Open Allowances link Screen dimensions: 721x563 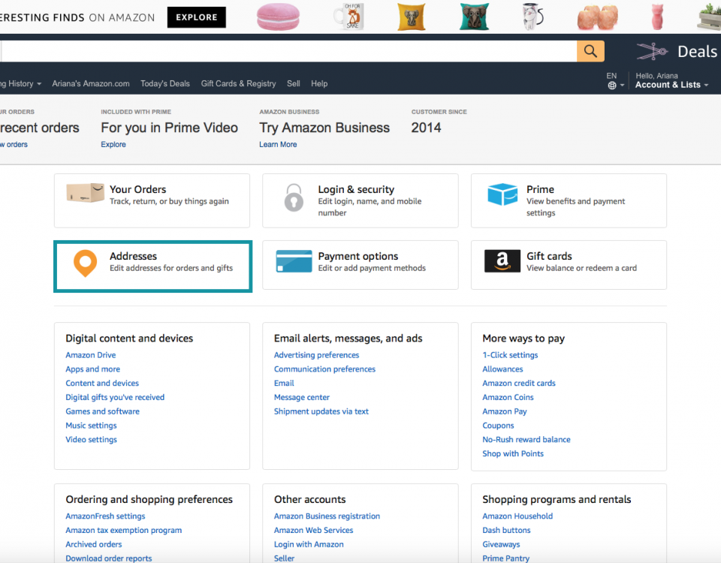coord(502,369)
